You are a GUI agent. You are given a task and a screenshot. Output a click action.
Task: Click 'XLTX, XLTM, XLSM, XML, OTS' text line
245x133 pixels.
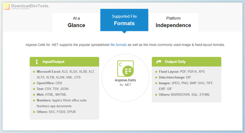[58, 77]
